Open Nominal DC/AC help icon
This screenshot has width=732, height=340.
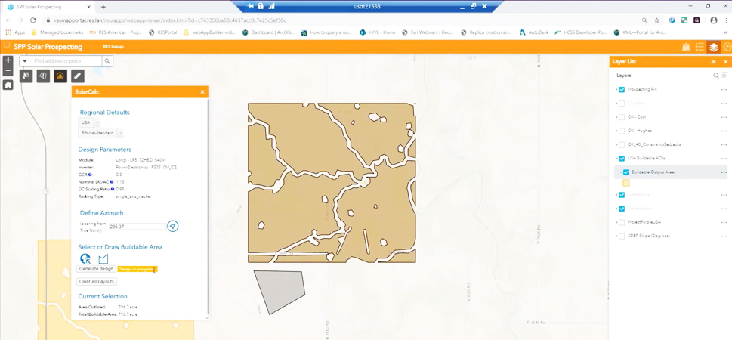[112, 181]
